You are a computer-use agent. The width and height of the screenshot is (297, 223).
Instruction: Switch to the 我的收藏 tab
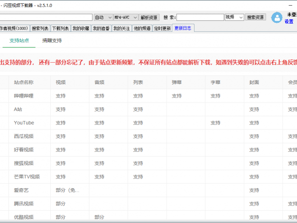81,28
